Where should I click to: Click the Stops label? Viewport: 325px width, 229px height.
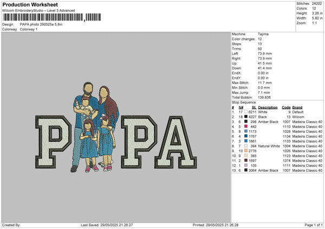pos(237,44)
